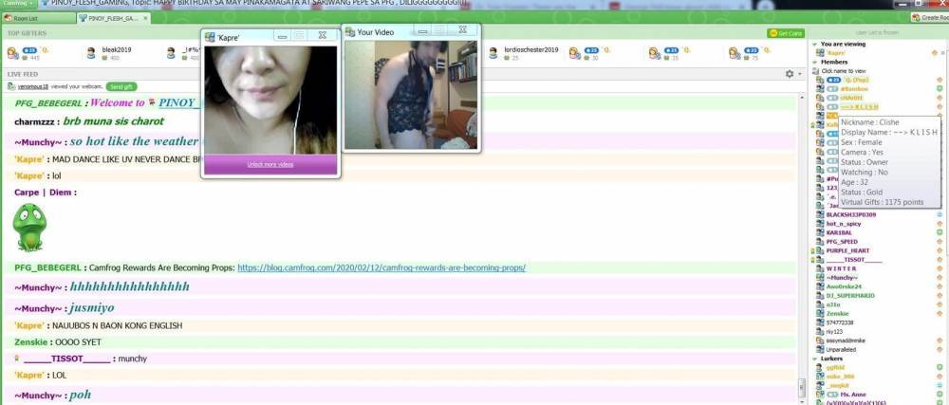Click webcam icon beside ~Munchy~ in list
The image size is (949, 405).
point(820,278)
